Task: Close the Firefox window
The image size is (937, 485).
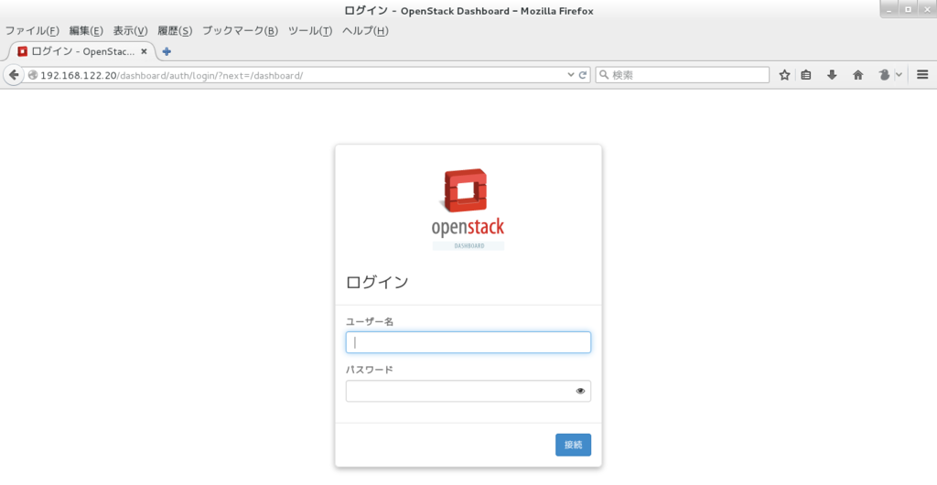Action: click(927, 9)
